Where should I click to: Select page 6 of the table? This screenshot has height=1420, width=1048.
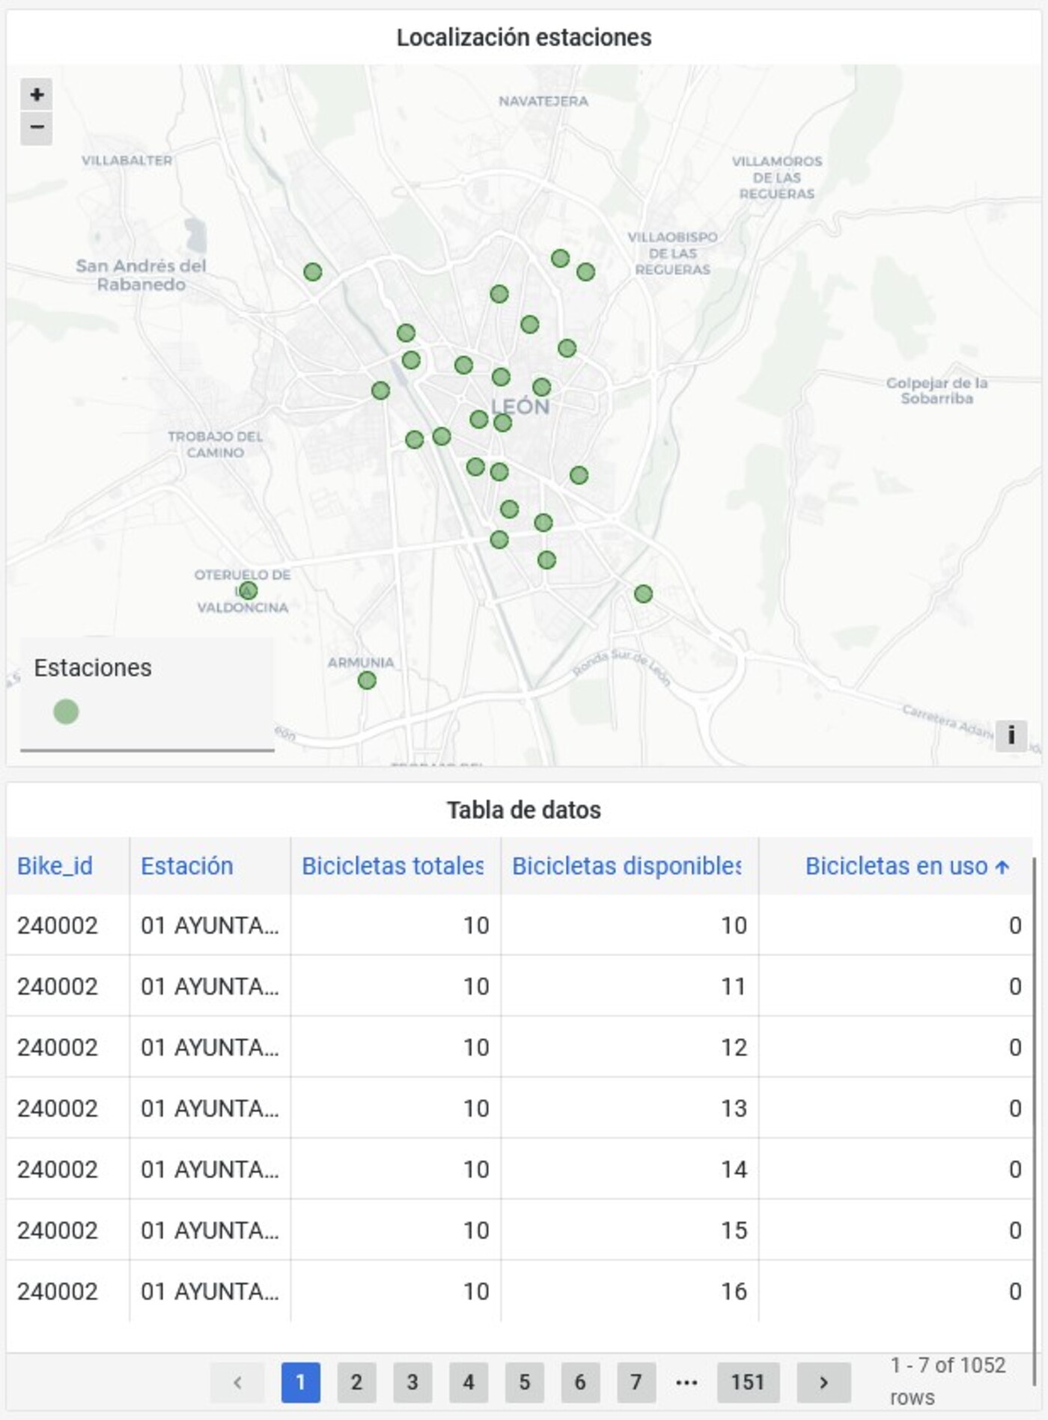click(580, 1382)
